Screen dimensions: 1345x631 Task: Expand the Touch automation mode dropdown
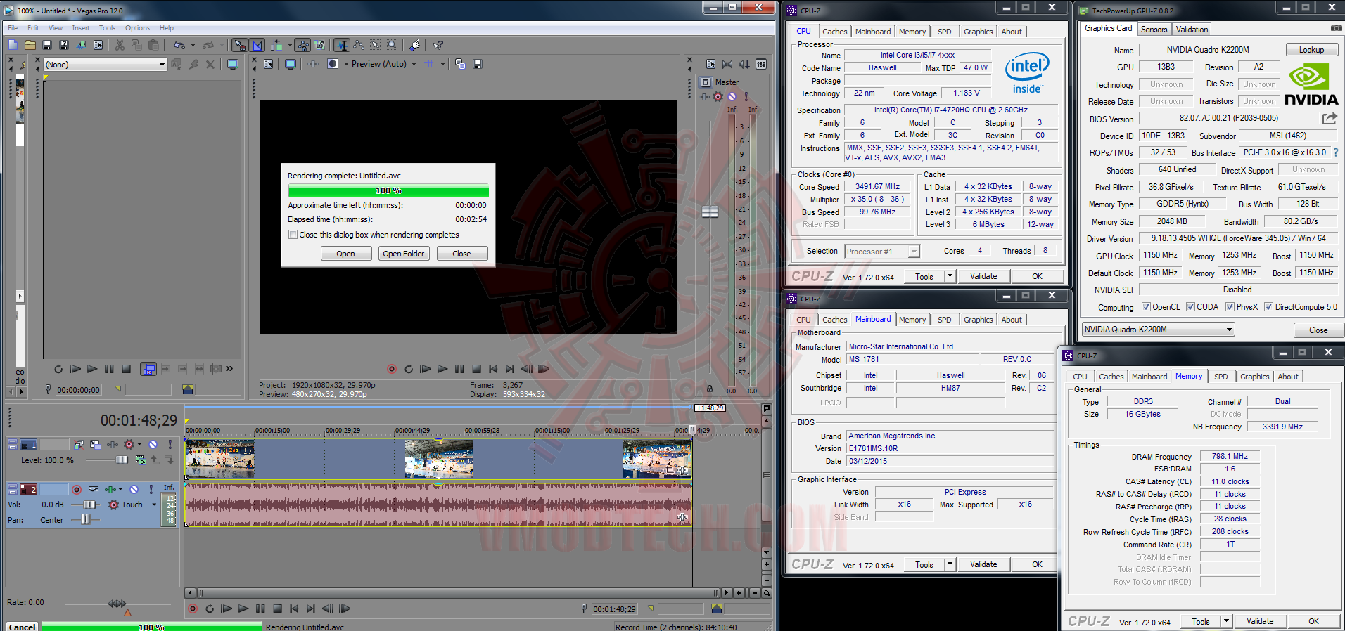click(x=154, y=505)
